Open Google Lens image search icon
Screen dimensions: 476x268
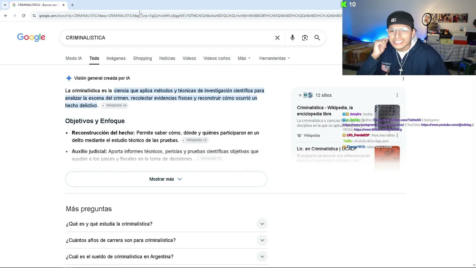305,38
